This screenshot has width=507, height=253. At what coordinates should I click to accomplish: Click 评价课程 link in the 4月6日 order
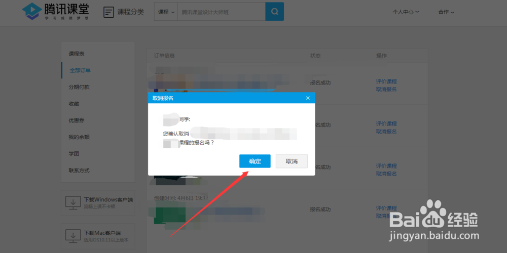click(386, 208)
